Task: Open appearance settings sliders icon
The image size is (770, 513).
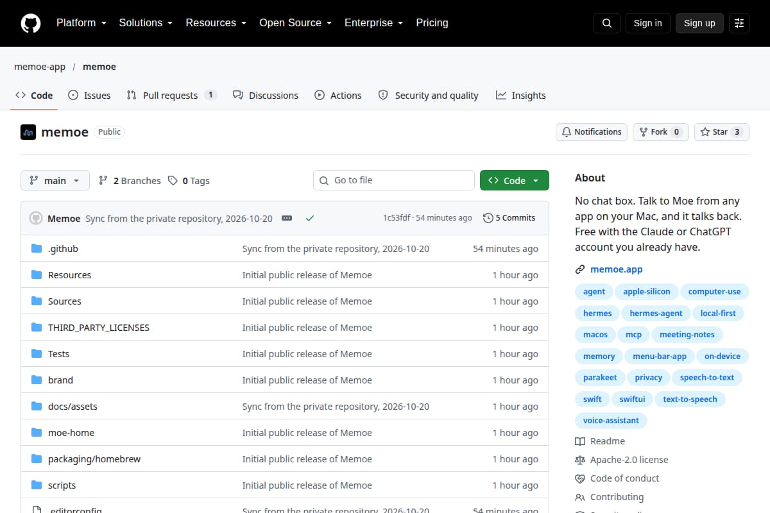Action: pos(739,23)
